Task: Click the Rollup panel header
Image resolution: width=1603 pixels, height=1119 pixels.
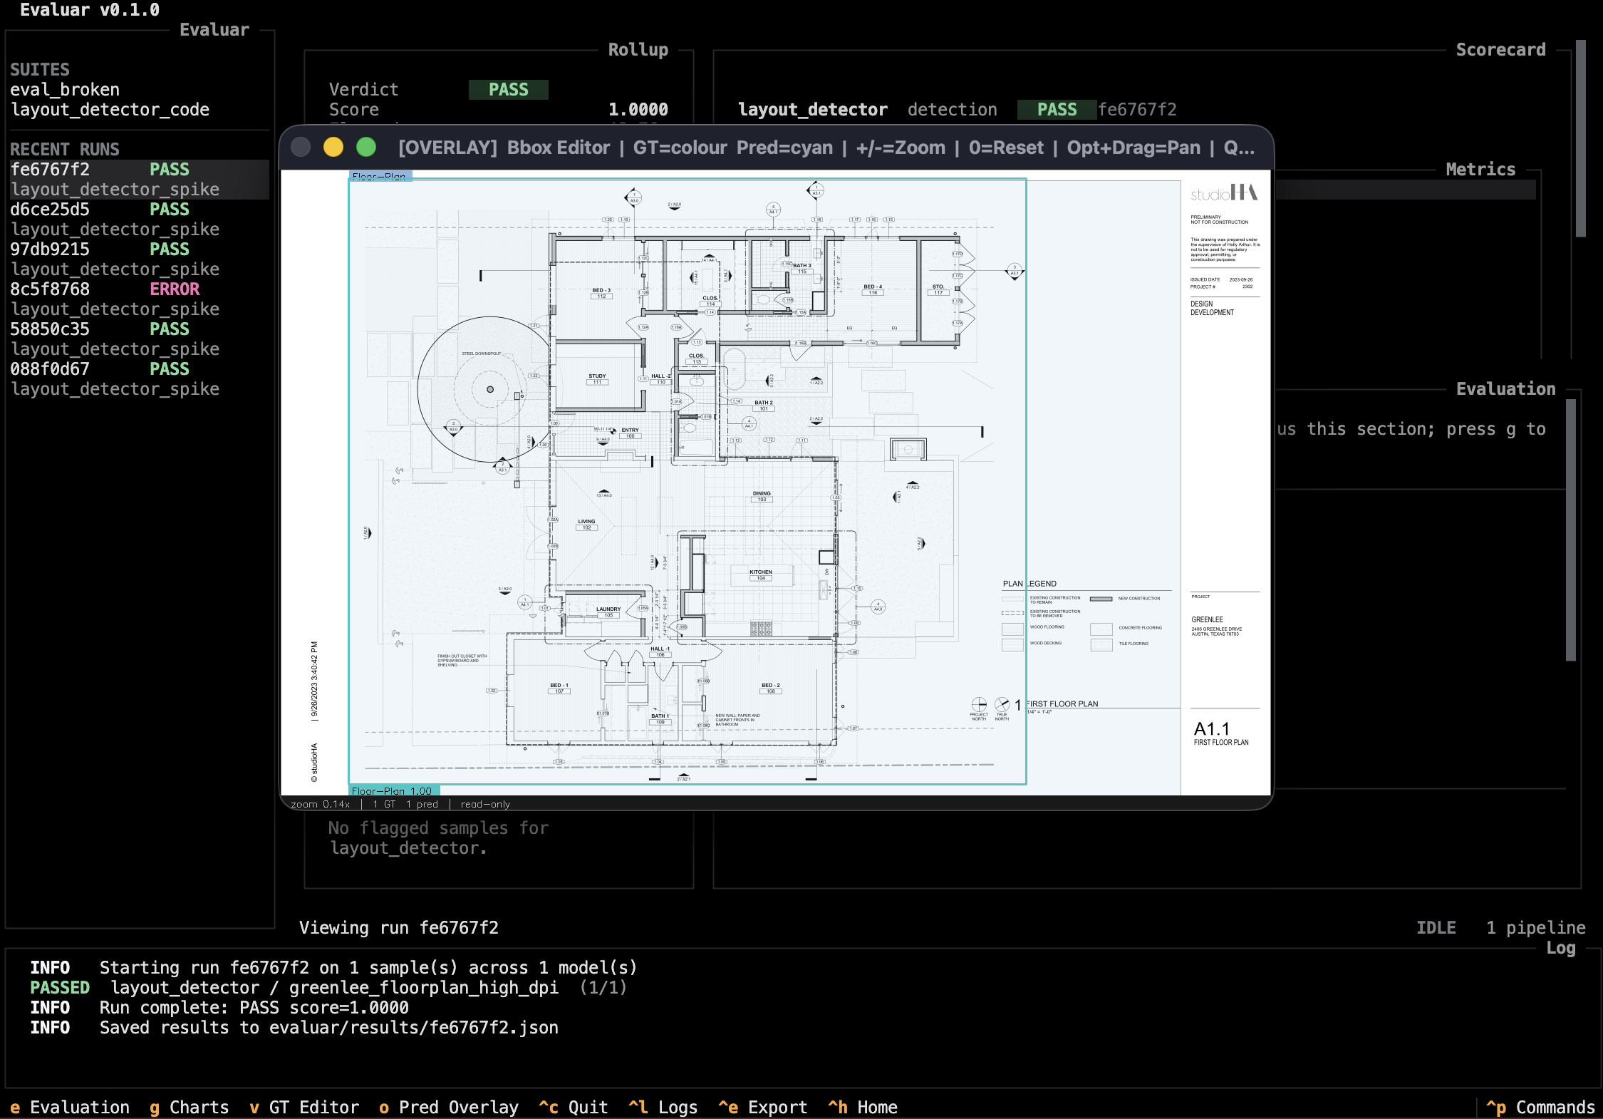Action: (638, 50)
